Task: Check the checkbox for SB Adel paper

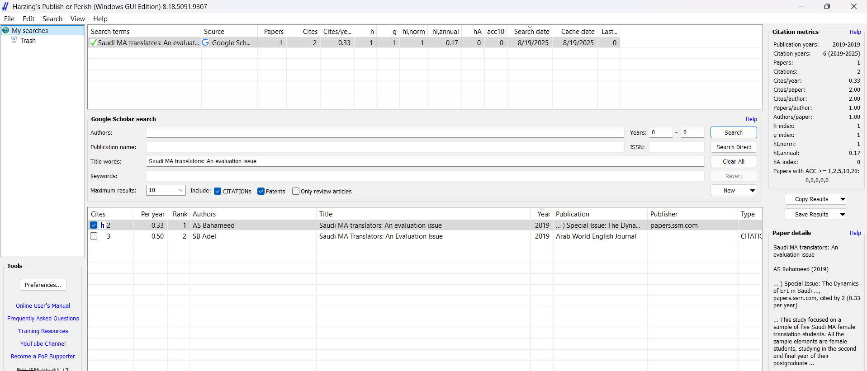Action: pos(94,236)
